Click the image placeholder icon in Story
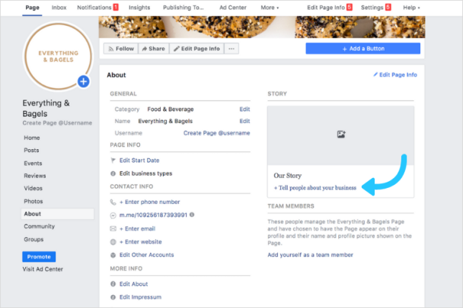This screenshot has width=463, height=308. (x=340, y=134)
